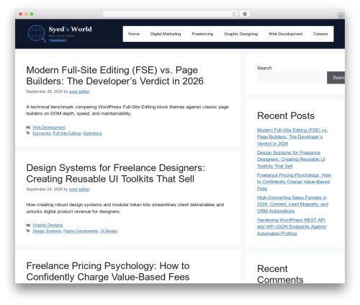Image resolution: width=360 pixels, height=305 pixels.
Task: Click the green maximize window dot
Action: (x=32, y=14)
